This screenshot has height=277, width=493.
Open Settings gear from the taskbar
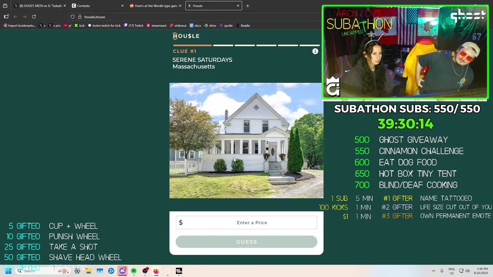point(77,271)
